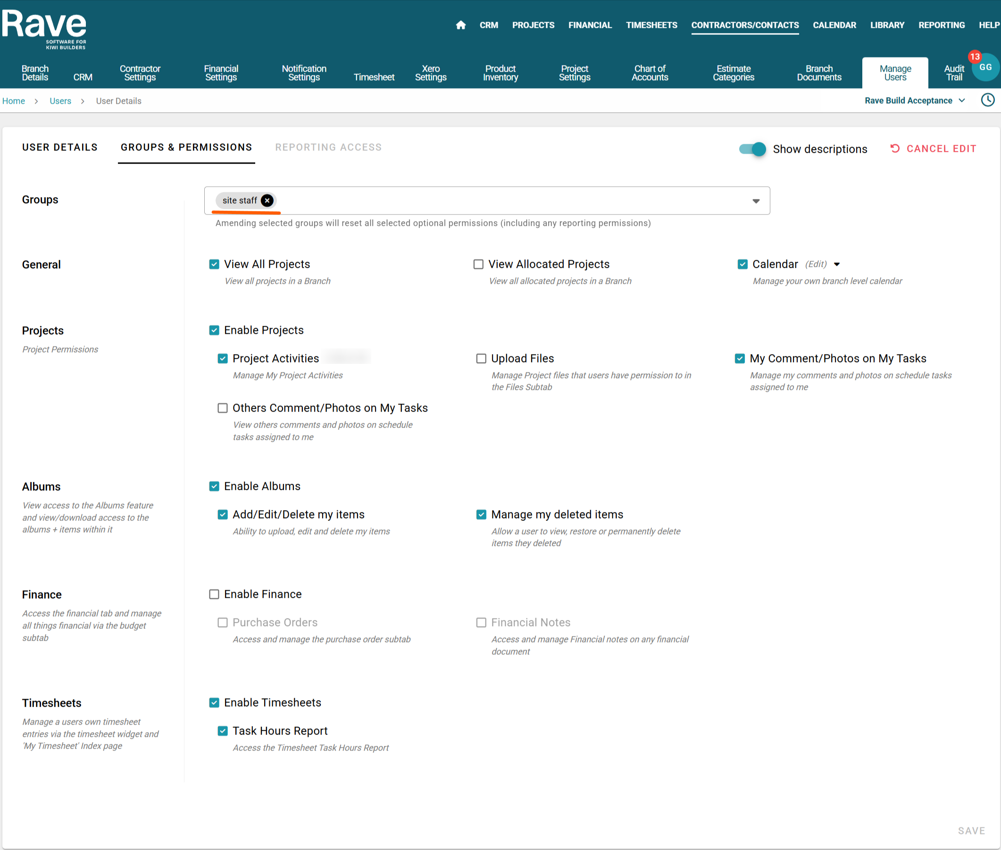The image size is (1001, 850).
Task: Open notifications badge showing 13
Action: (x=975, y=57)
